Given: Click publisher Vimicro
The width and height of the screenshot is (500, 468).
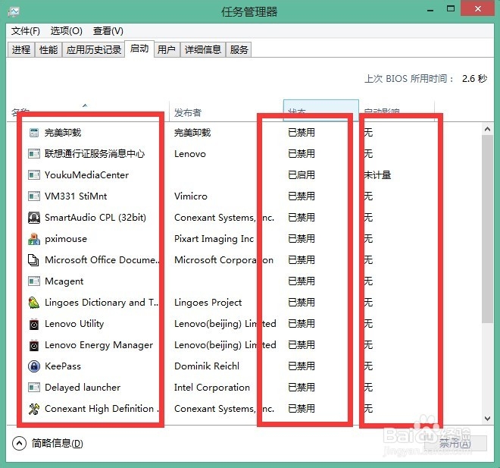Looking at the screenshot, I should click(191, 196).
